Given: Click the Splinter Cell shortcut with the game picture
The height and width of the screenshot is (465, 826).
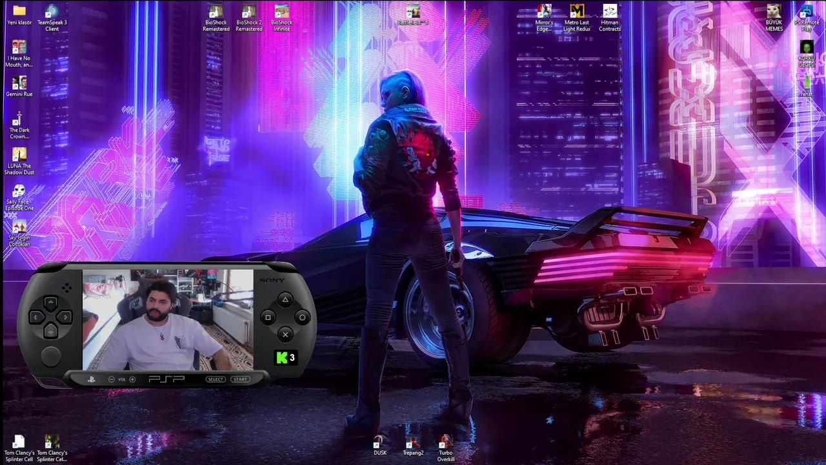Looking at the screenshot, I should [x=52, y=442].
